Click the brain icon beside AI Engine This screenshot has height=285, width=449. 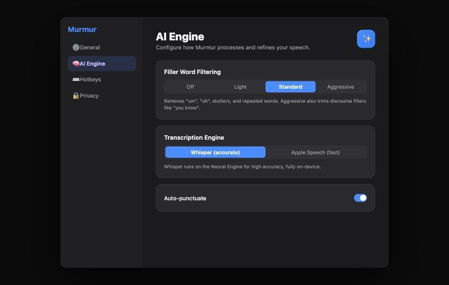(76, 63)
